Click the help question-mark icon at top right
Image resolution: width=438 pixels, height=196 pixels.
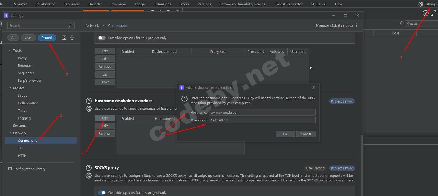425,13
